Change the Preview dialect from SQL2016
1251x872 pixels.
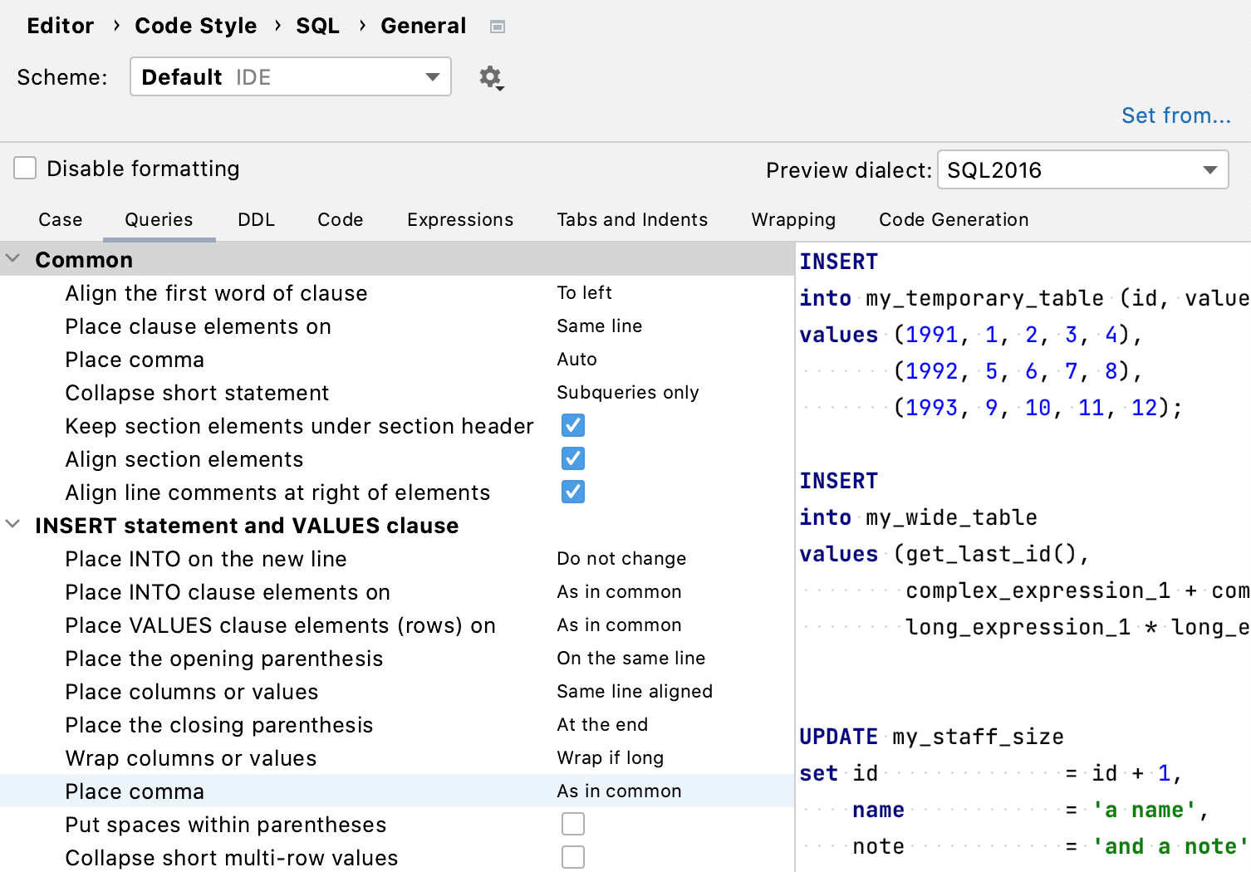tap(1082, 169)
